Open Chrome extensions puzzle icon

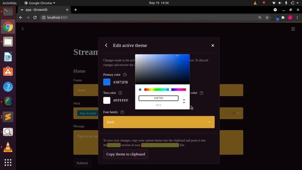point(283,17)
